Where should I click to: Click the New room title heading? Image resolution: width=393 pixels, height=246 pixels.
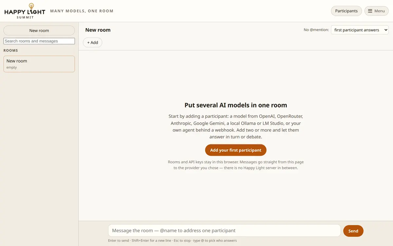tap(98, 30)
